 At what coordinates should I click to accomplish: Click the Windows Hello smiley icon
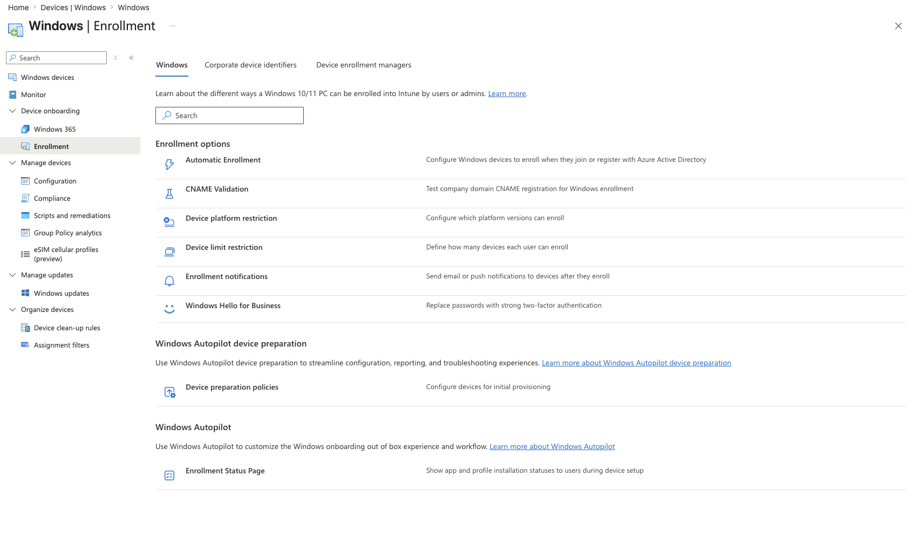tap(169, 309)
